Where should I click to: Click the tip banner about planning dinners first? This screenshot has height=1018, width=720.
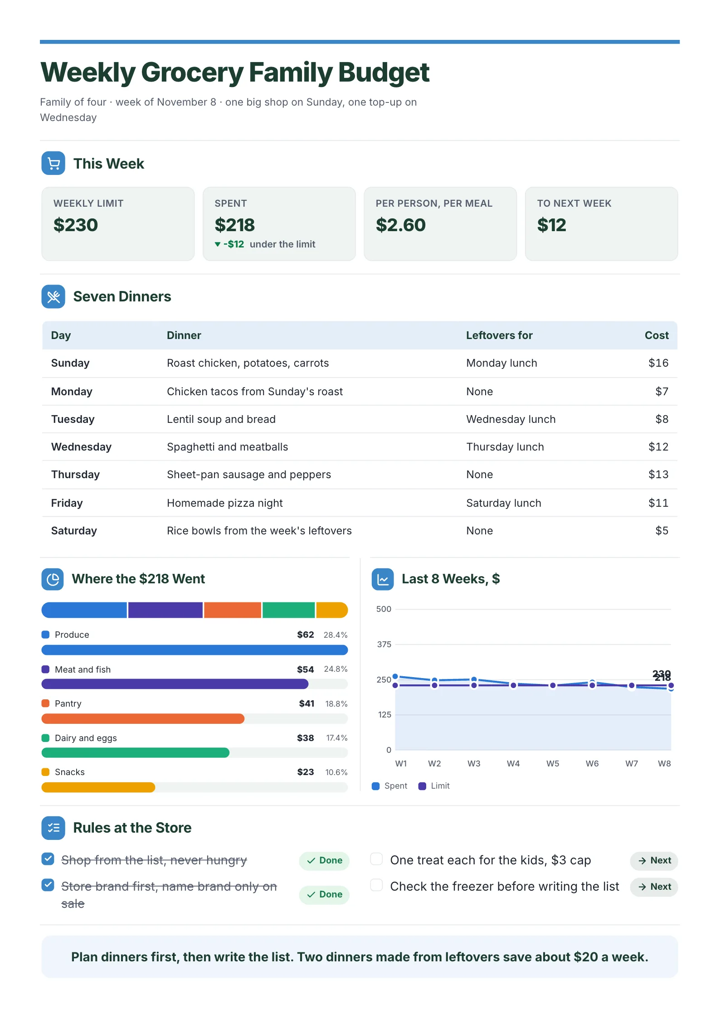(x=360, y=957)
